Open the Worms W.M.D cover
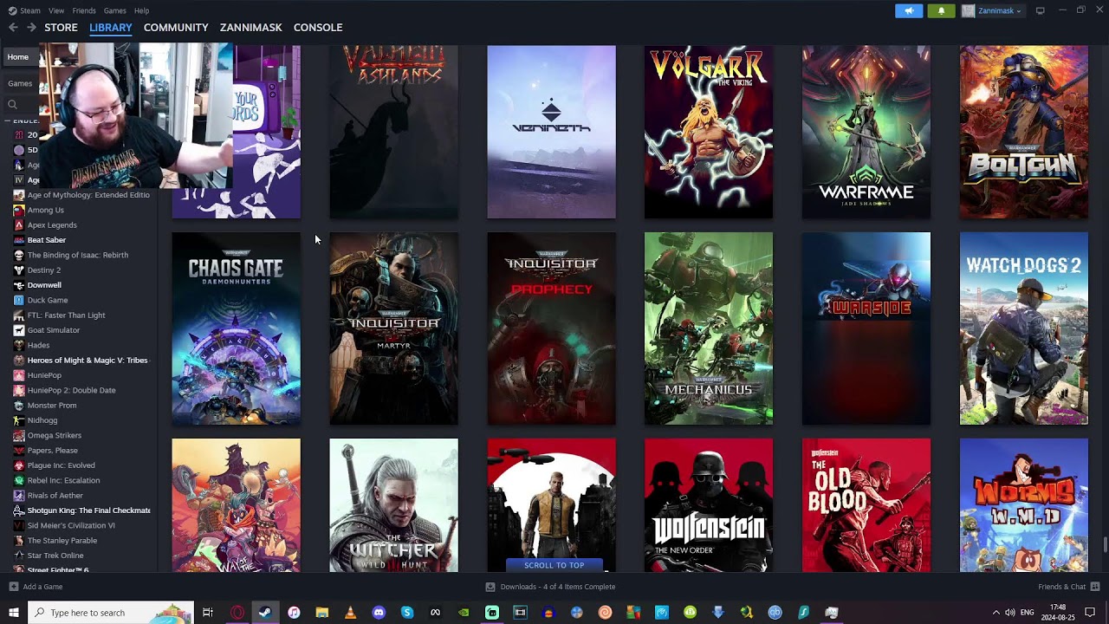 pos(1023,505)
